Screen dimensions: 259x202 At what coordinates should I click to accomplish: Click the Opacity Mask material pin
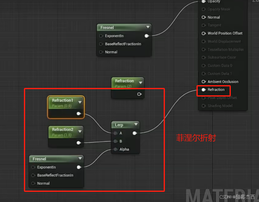coord(204,9)
